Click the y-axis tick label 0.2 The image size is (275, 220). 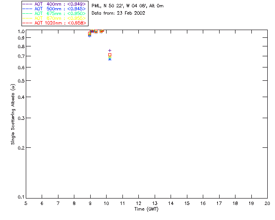tap(21, 148)
